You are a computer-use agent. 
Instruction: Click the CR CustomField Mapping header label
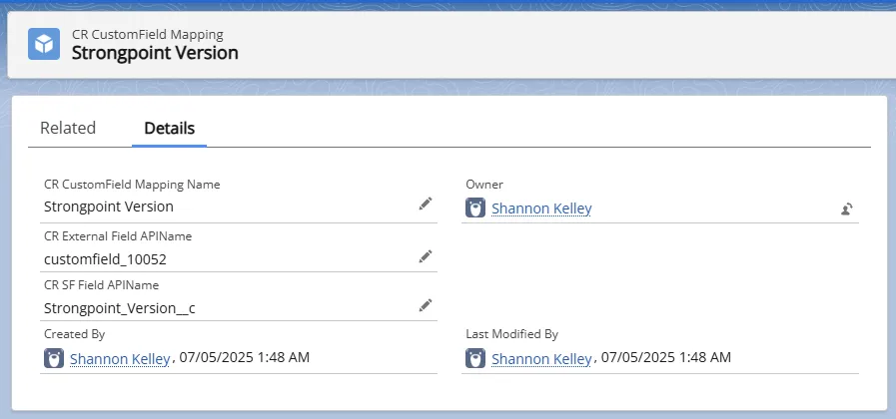[148, 34]
